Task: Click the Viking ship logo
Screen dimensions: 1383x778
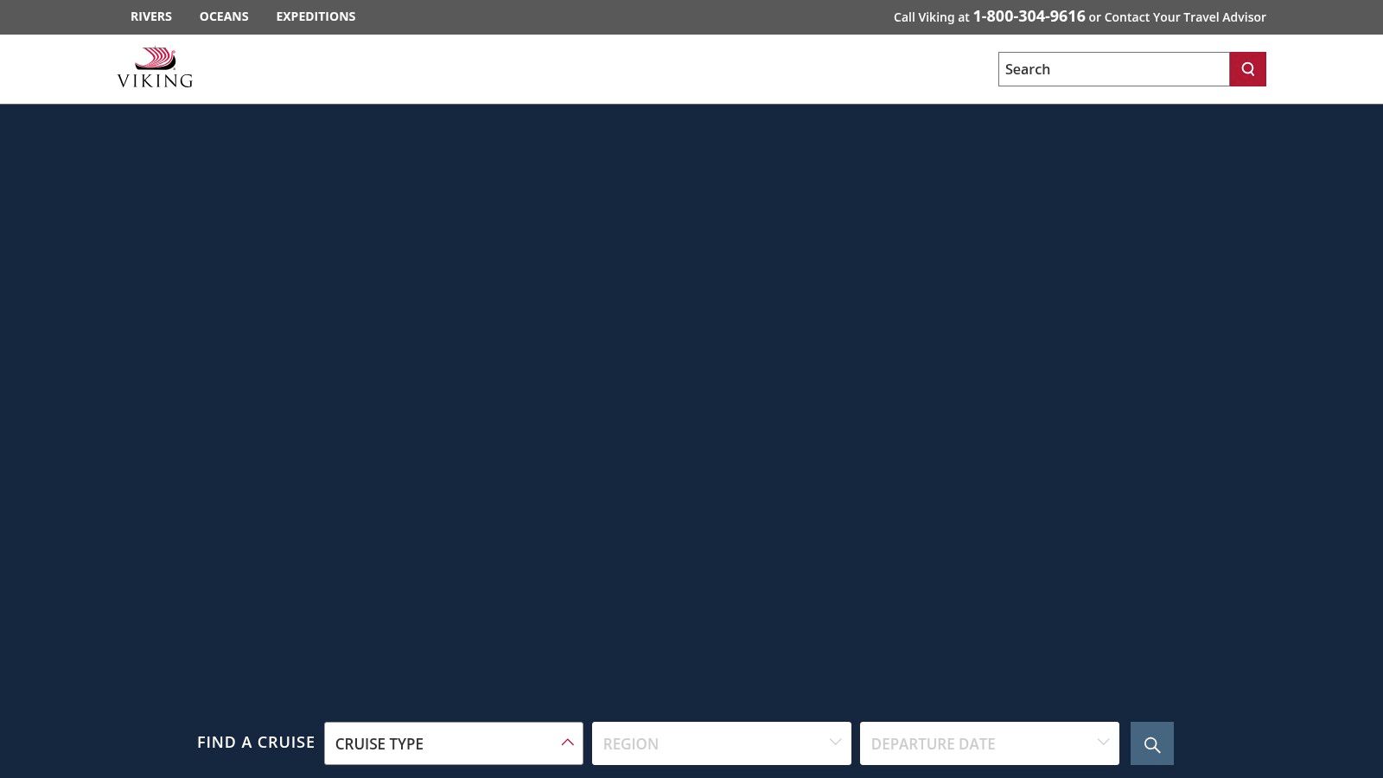Action: (156, 67)
